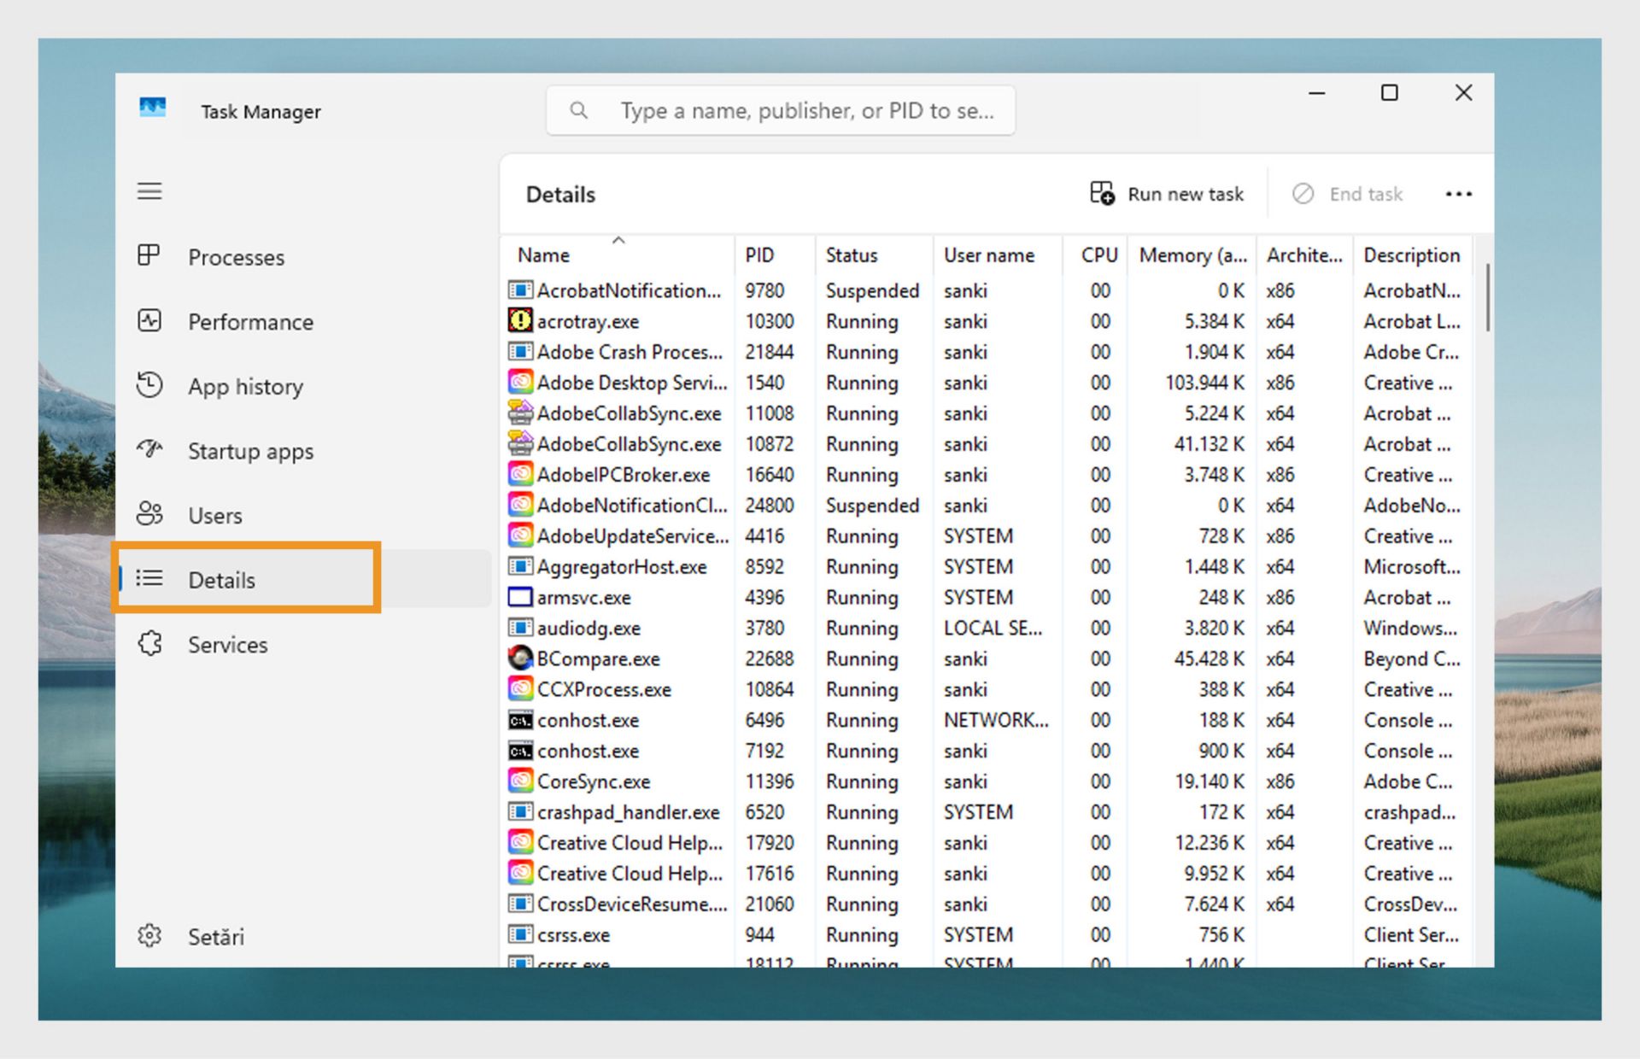Sort by Memory column header

1192,255
